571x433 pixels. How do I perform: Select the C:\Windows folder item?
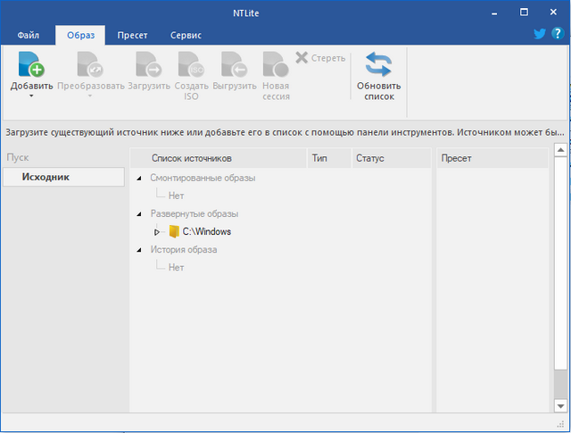click(206, 231)
